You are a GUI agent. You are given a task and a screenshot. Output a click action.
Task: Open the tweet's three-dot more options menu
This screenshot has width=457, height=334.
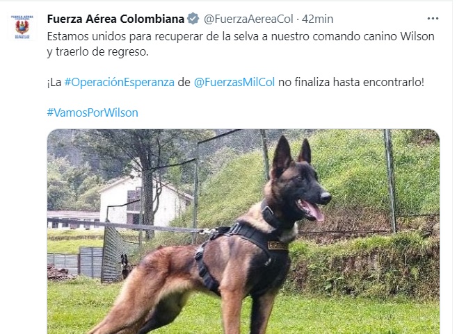[433, 19]
